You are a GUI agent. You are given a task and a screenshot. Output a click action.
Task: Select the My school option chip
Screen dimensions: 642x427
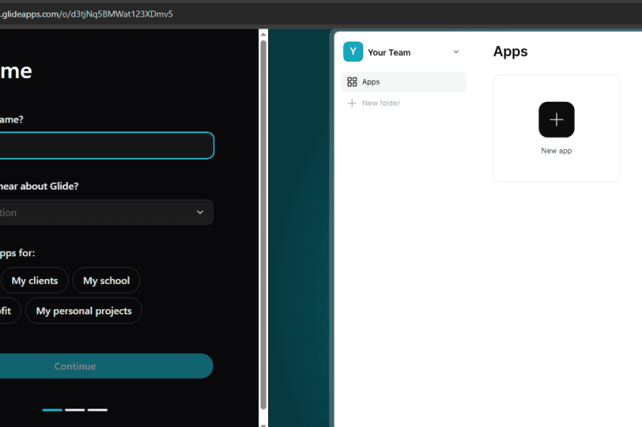[x=106, y=280]
